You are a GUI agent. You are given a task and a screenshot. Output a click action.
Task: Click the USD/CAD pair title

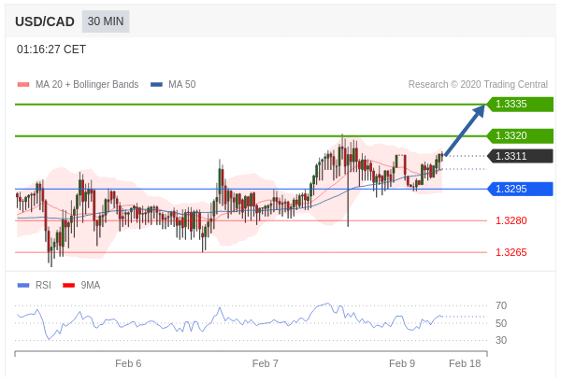click(45, 21)
